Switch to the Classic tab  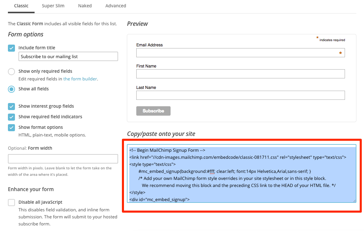[x=21, y=6]
